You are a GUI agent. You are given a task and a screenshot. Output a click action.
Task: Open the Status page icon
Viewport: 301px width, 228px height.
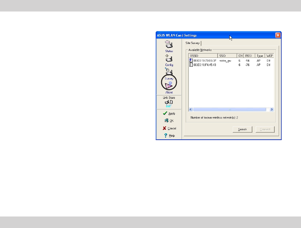pos(169,45)
